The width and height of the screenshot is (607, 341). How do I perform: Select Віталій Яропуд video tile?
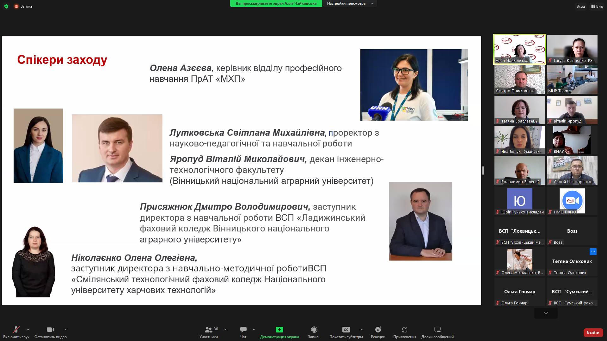572,110
